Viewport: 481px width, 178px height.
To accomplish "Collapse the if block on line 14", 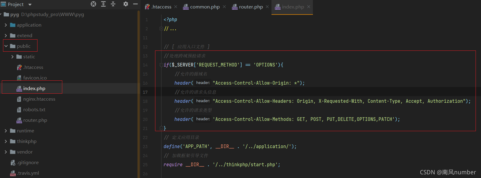I will coord(161,65).
